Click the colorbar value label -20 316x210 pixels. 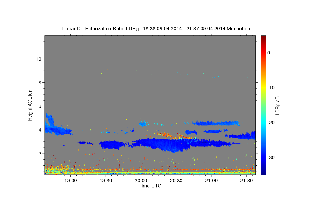271,123
